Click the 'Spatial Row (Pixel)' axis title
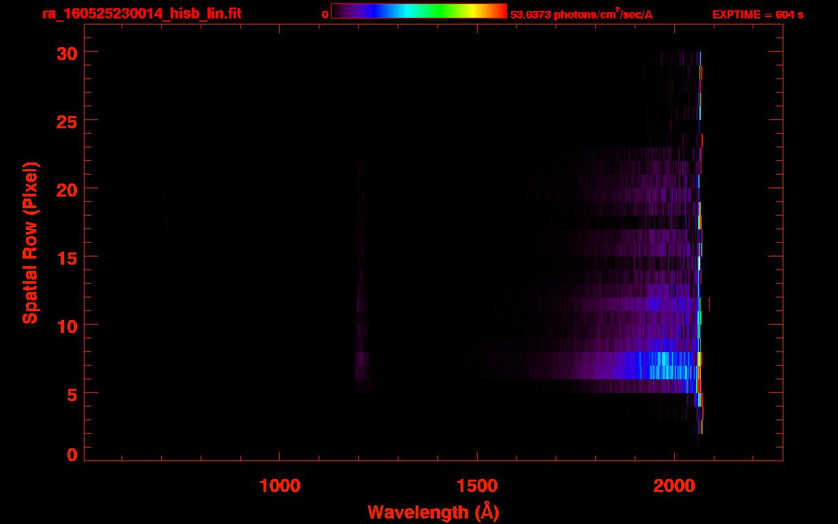838x524 pixels. (x=30, y=242)
